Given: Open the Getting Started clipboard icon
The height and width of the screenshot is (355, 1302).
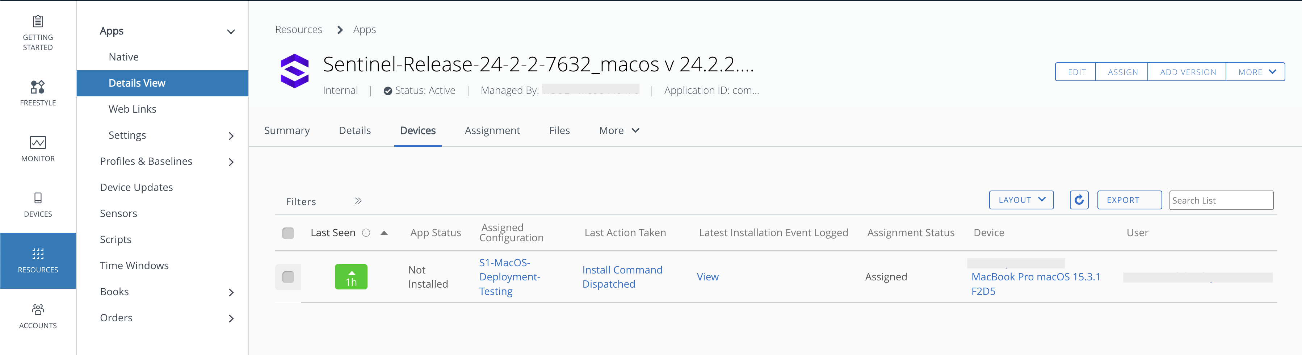Looking at the screenshot, I should [x=38, y=21].
